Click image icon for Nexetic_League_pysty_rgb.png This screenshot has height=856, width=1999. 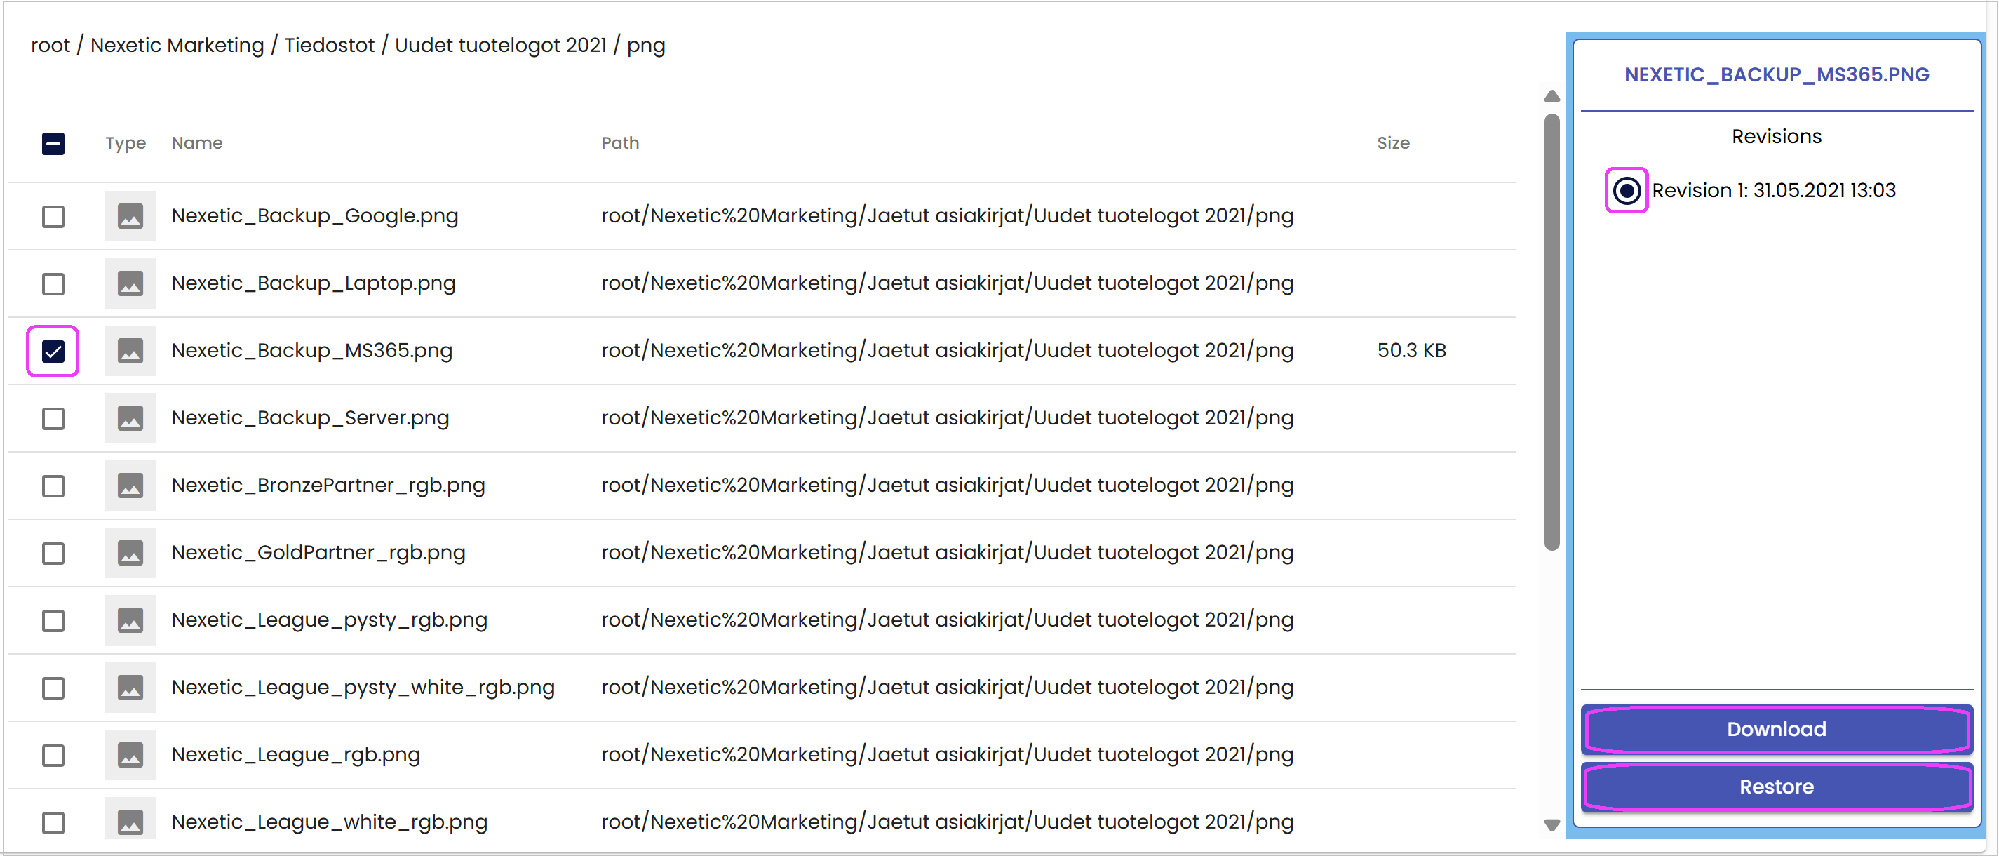130,620
